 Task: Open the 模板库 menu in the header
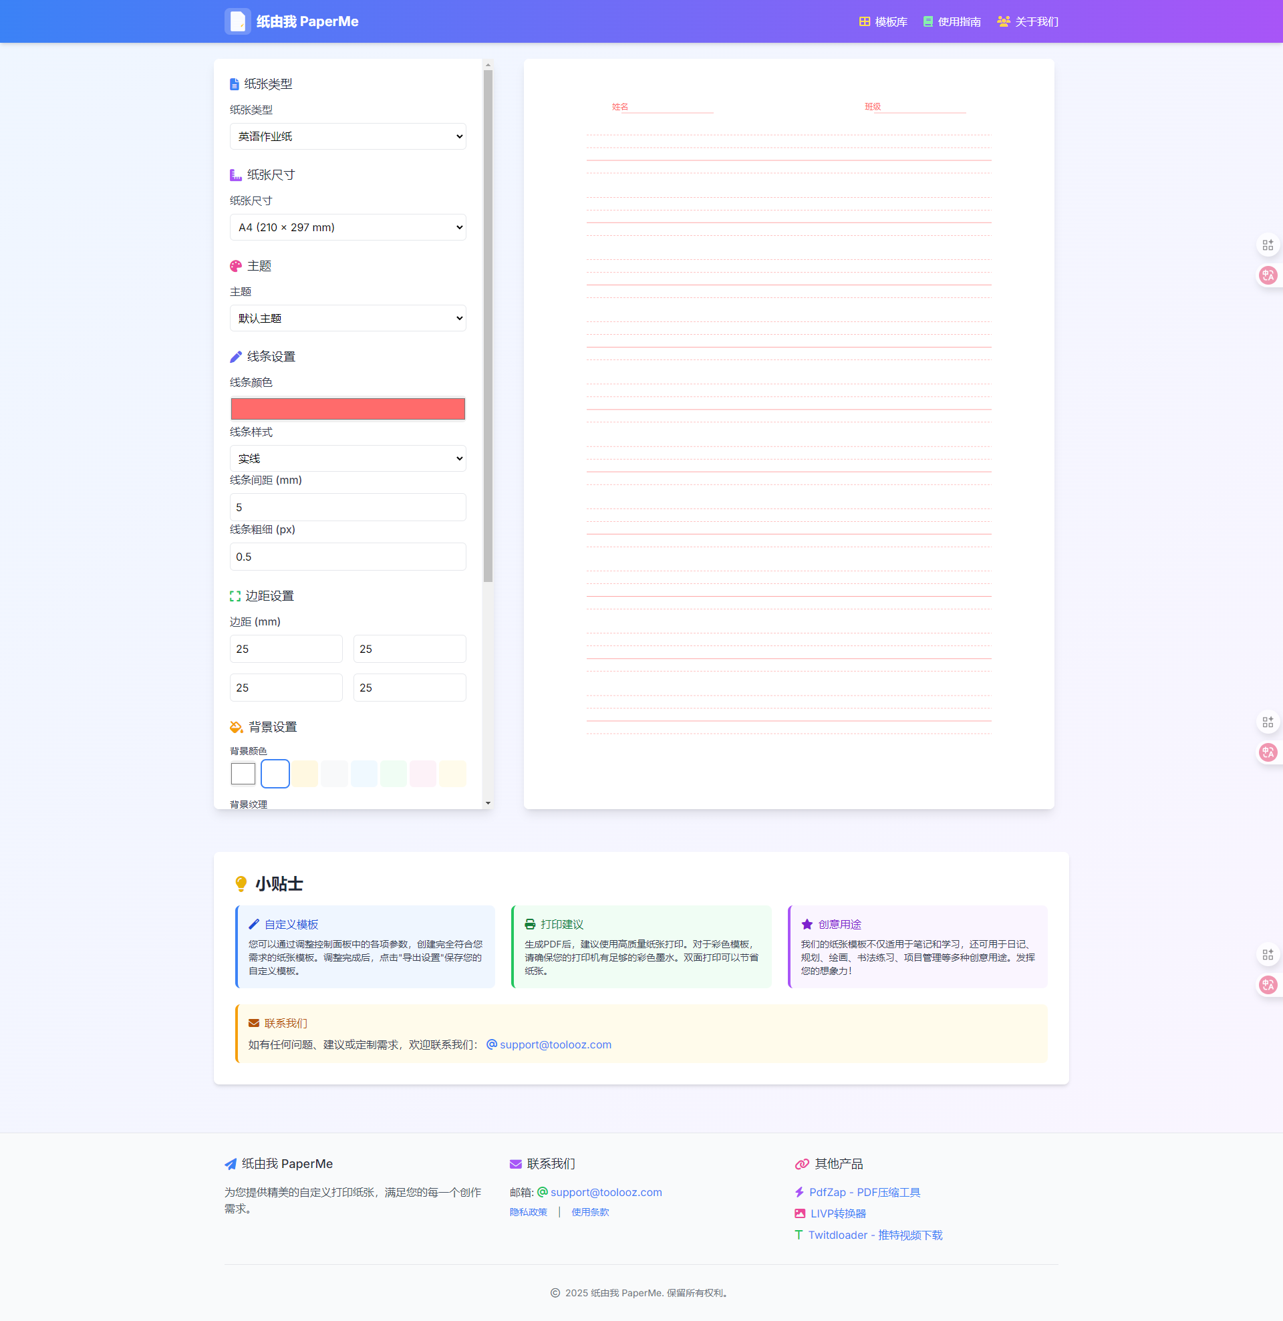[883, 21]
